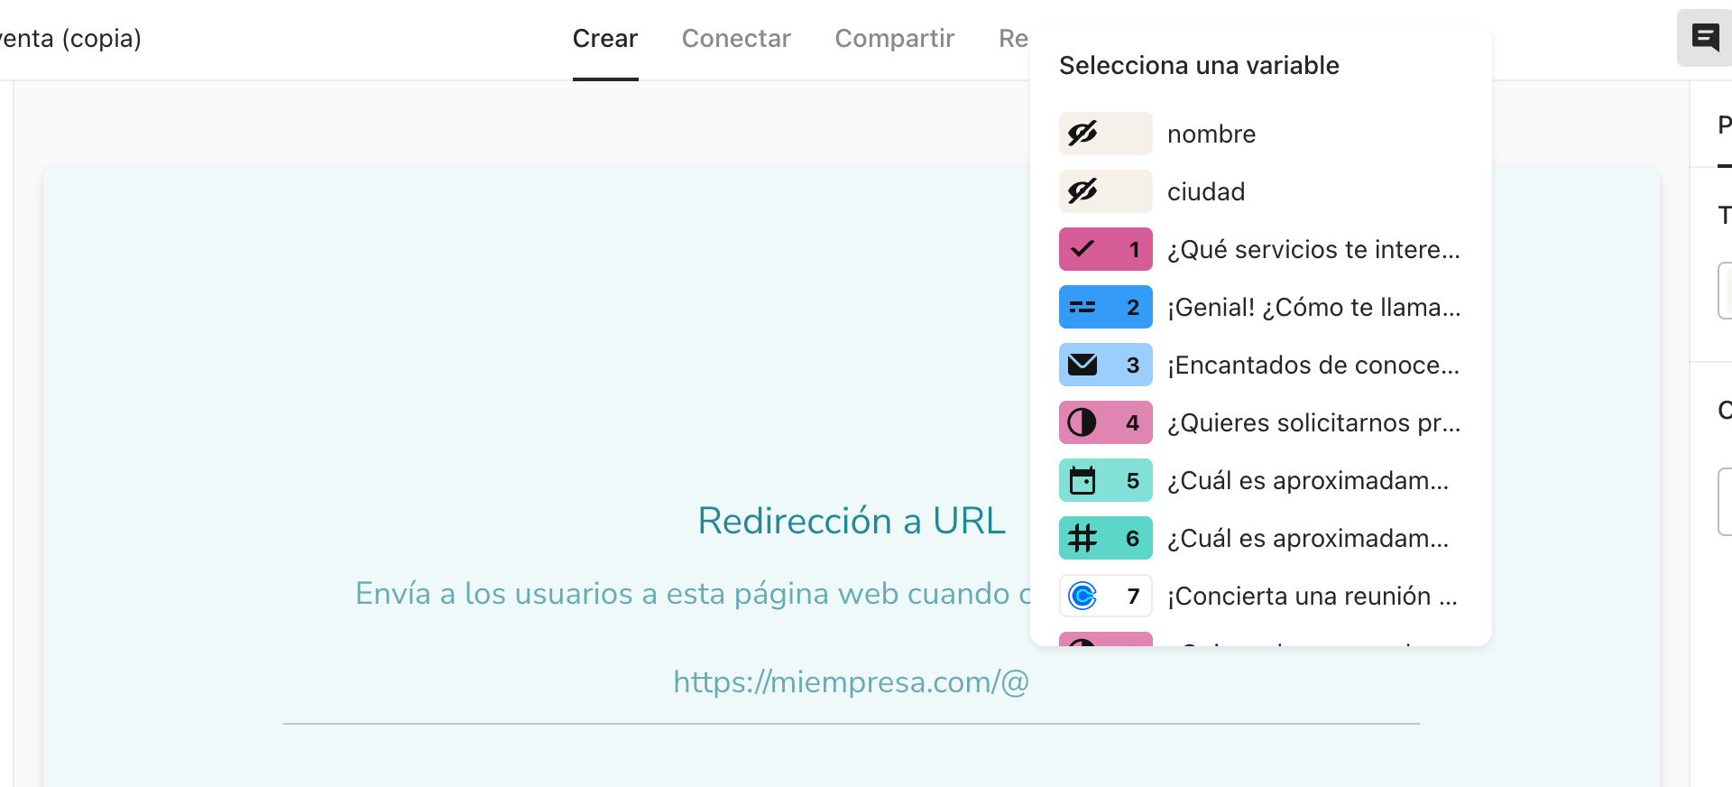Click Calendly badge of question 7

click(1105, 596)
